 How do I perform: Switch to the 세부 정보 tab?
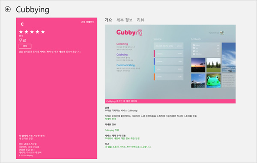click(124, 20)
